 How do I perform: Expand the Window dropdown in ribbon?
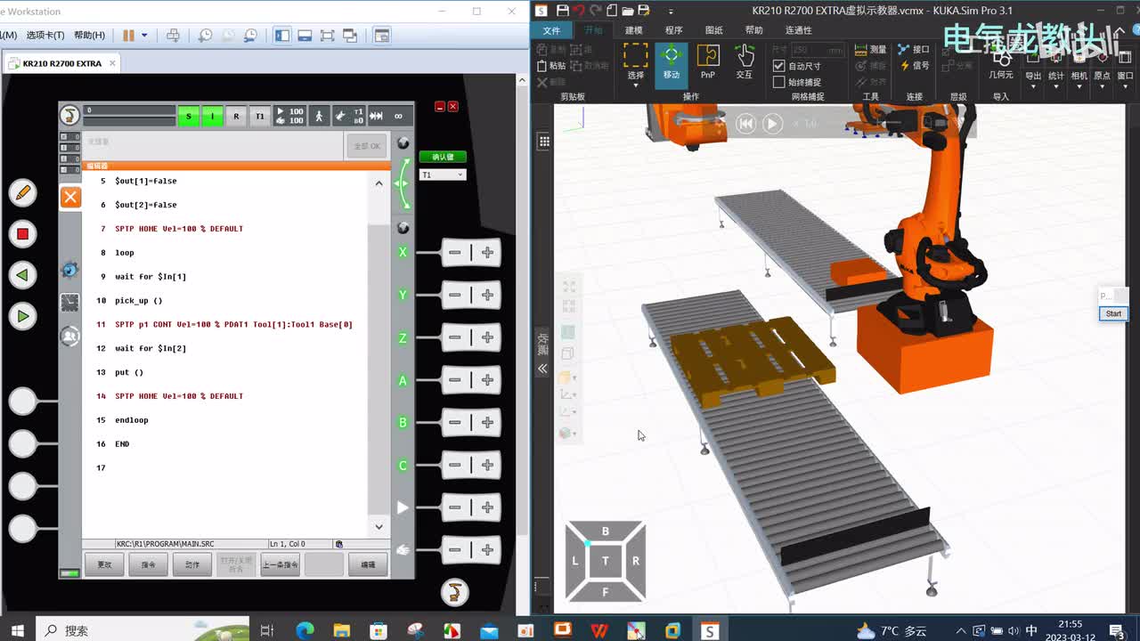[x=1126, y=85]
